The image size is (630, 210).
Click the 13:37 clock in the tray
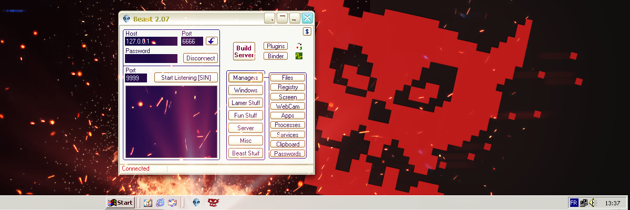(x=613, y=203)
